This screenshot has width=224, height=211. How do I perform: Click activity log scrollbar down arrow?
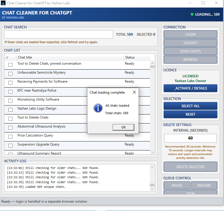[x=152, y=189]
